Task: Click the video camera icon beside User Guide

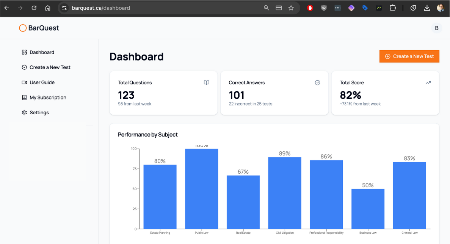Action: click(24, 82)
